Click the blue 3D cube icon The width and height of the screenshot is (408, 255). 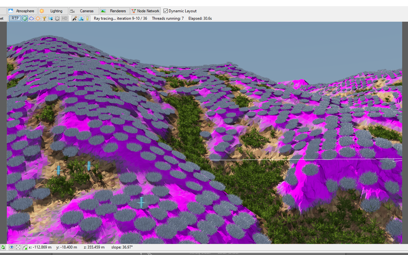click(51, 18)
